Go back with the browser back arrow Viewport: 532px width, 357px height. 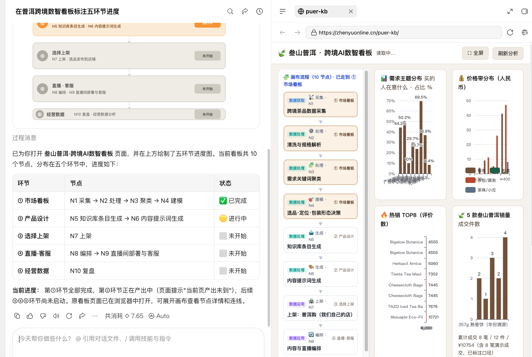[283, 32]
